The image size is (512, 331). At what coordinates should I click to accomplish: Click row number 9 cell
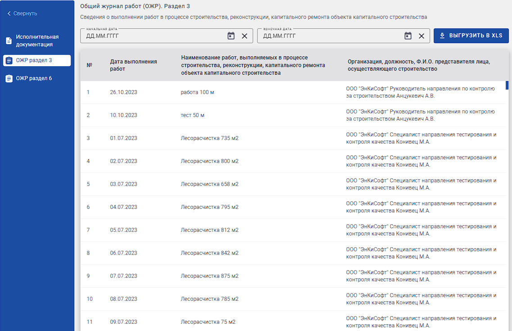[x=88, y=276]
